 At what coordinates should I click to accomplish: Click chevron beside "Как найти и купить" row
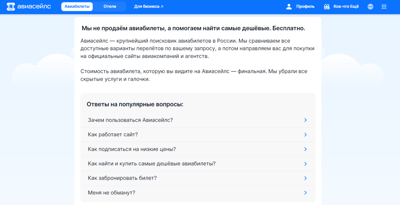[x=305, y=164]
